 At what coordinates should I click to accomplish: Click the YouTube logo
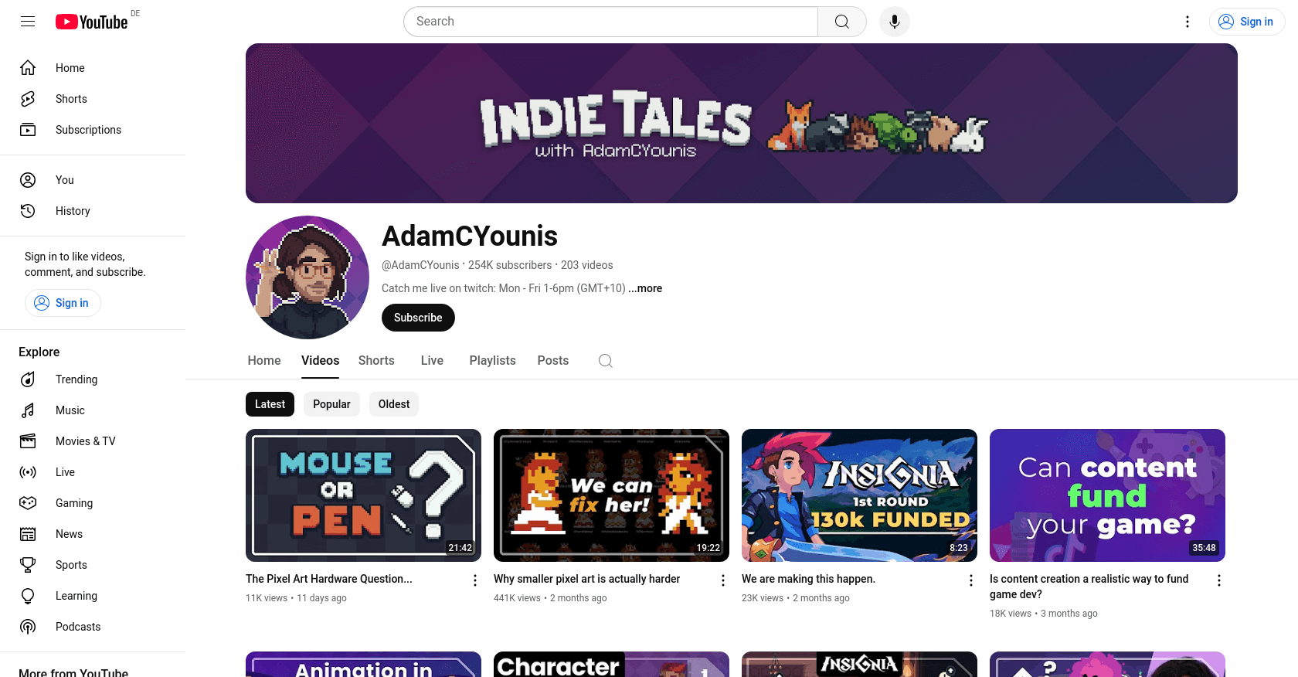(x=92, y=22)
